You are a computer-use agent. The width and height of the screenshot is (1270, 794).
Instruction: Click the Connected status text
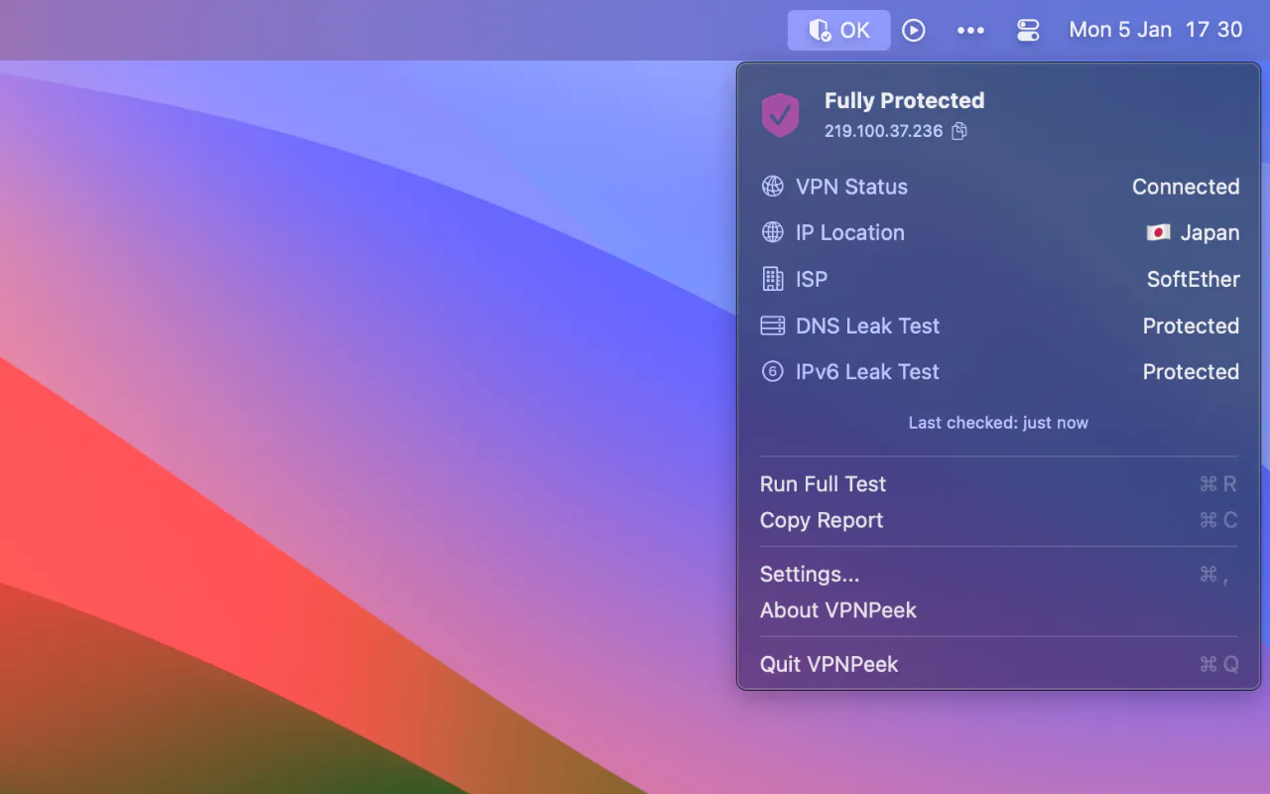click(x=1186, y=186)
